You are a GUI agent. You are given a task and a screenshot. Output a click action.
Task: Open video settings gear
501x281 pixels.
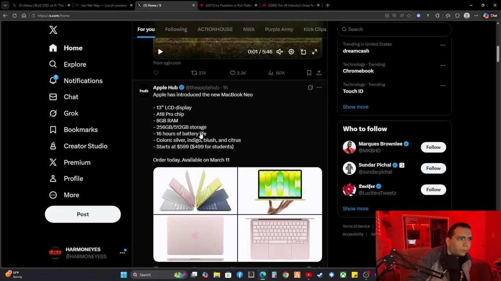(x=291, y=52)
